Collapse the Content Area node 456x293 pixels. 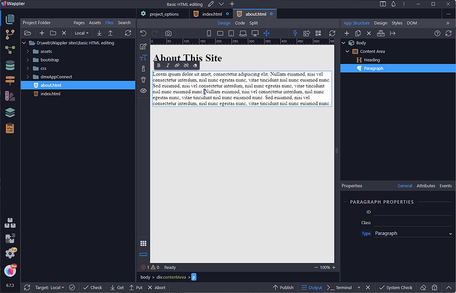coord(347,52)
